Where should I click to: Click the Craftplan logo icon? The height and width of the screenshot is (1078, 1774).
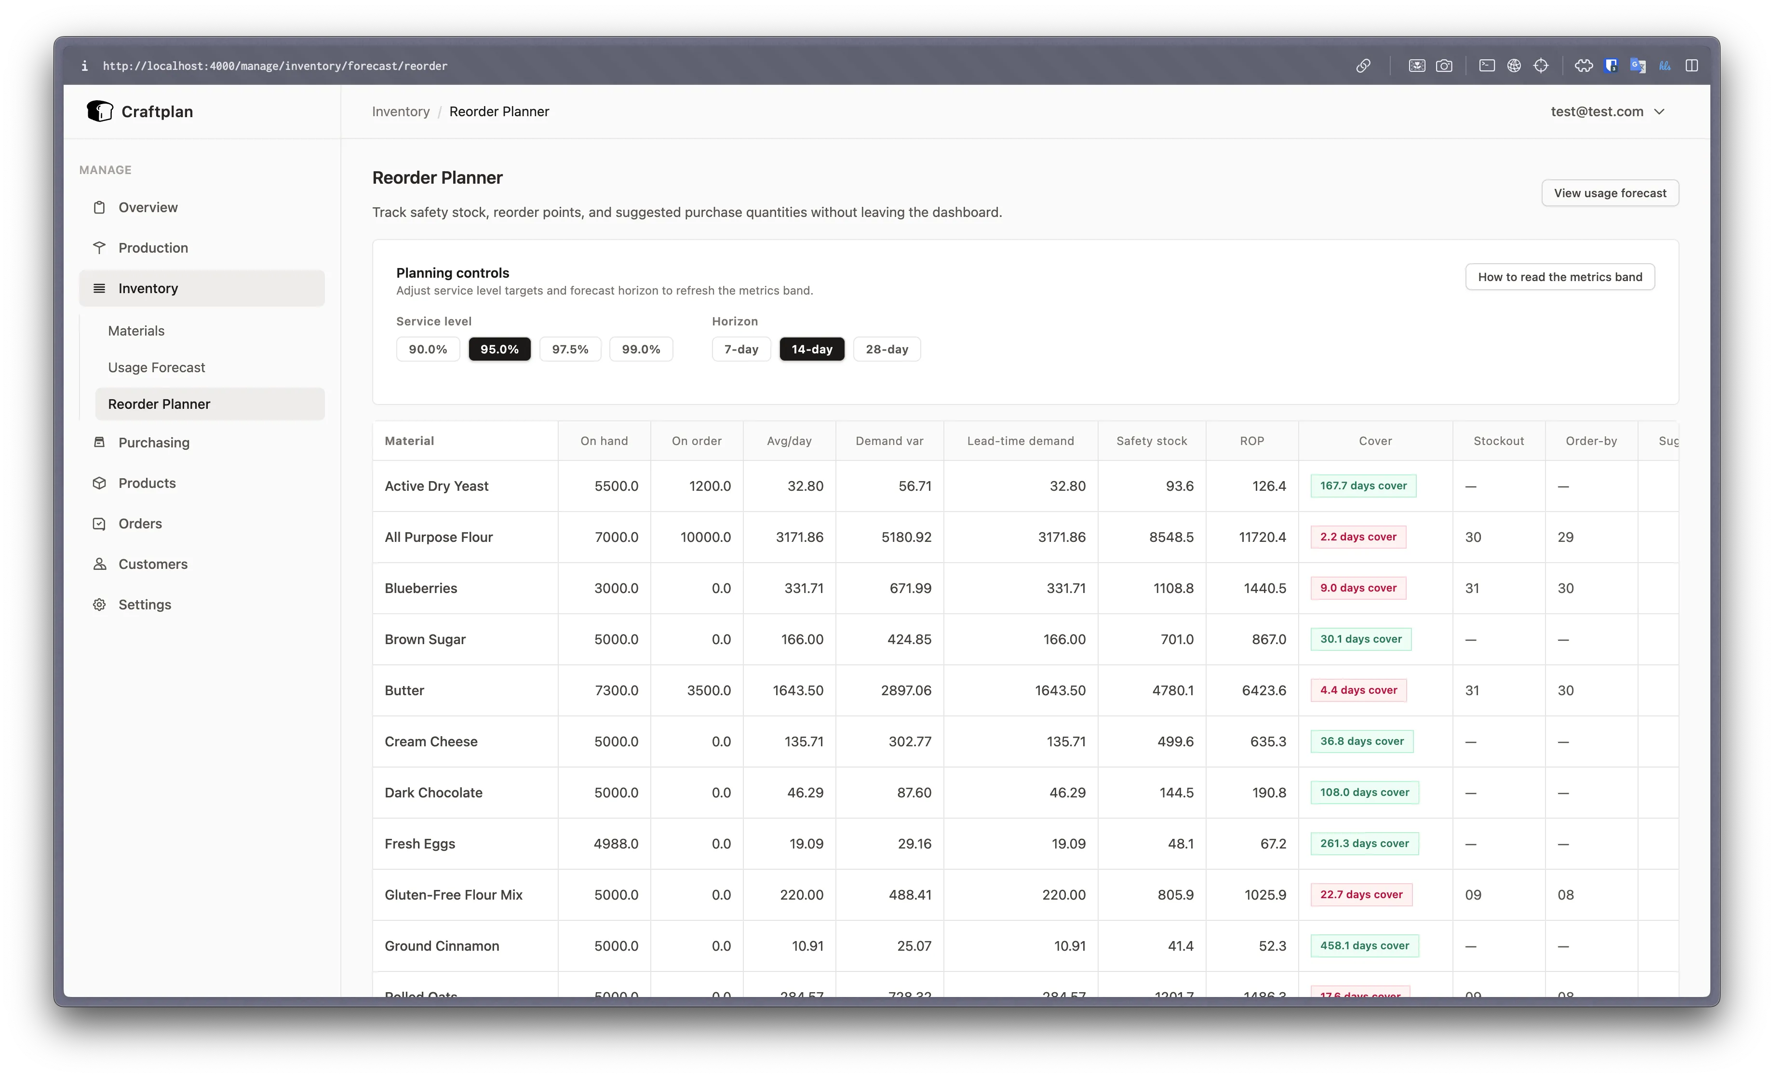[x=99, y=111]
